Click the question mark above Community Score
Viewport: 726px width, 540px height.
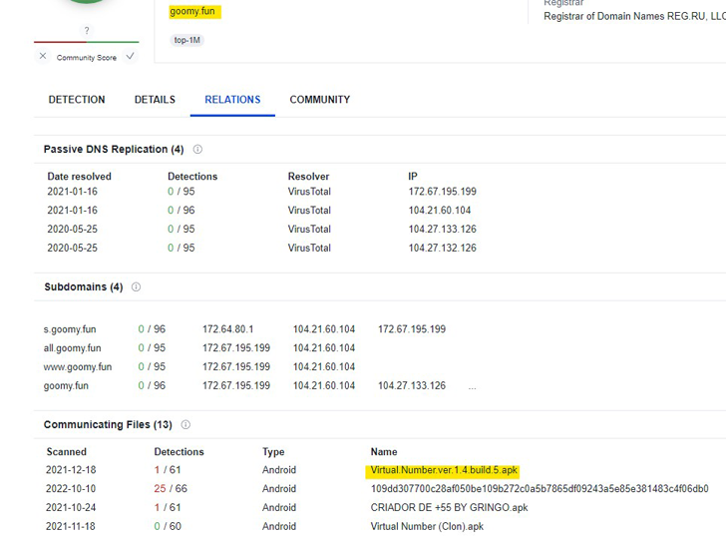pos(86,31)
